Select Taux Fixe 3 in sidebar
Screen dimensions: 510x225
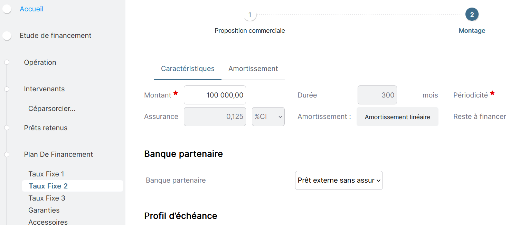47,198
